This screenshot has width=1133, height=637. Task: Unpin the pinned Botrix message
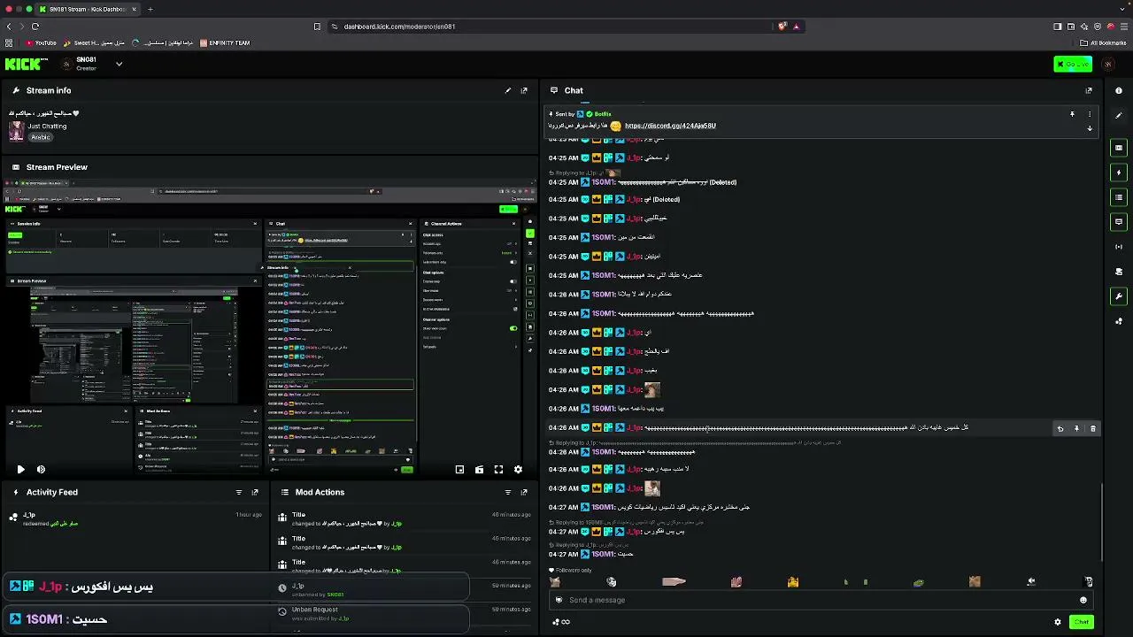[x=1072, y=114]
